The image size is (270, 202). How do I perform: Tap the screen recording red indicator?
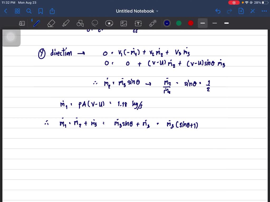(x=234, y=3)
